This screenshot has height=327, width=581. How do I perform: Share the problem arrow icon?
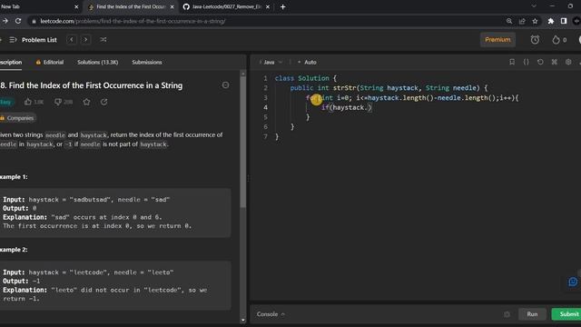(x=103, y=102)
